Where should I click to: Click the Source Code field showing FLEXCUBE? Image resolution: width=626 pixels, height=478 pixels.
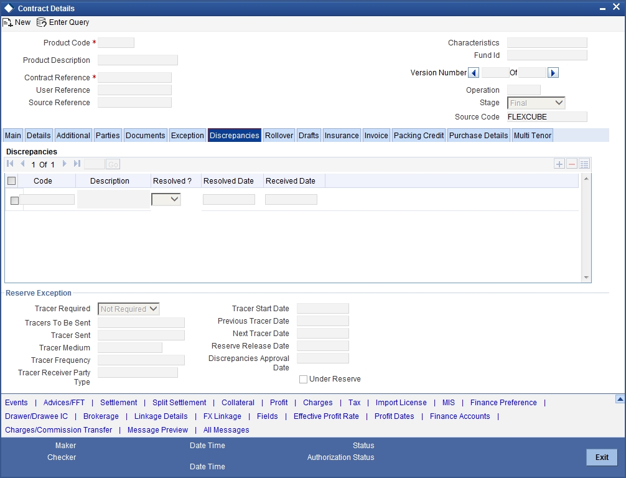(548, 117)
